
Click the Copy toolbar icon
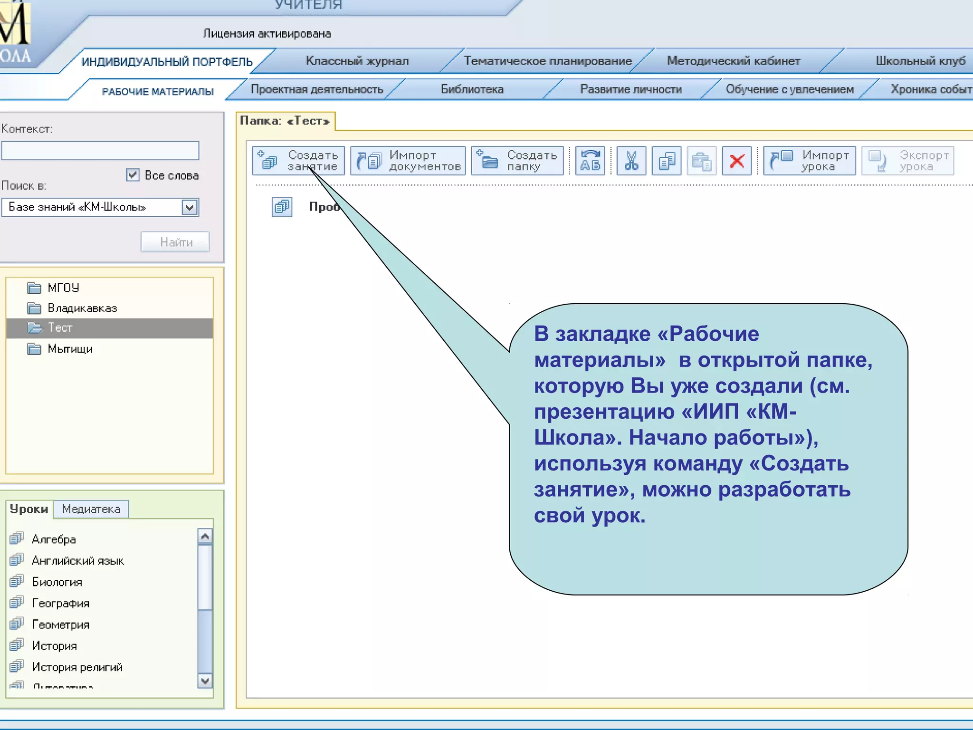pos(667,161)
